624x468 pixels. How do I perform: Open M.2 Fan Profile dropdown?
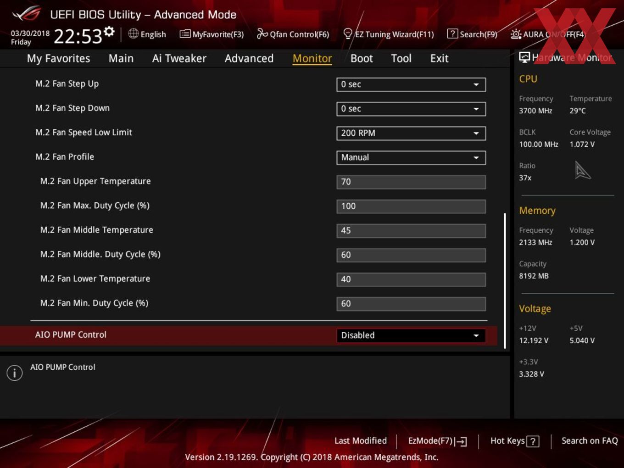click(x=411, y=157)
